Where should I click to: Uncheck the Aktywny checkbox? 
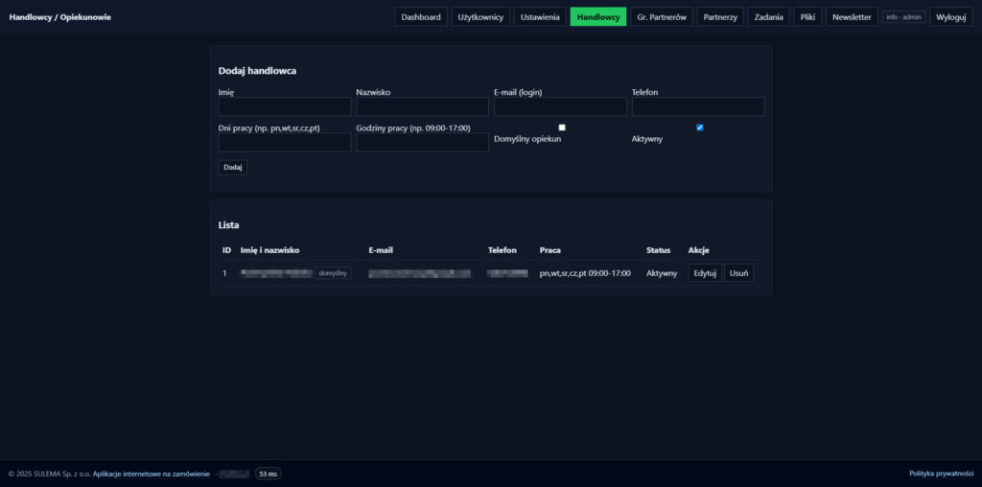coord(700,128)
